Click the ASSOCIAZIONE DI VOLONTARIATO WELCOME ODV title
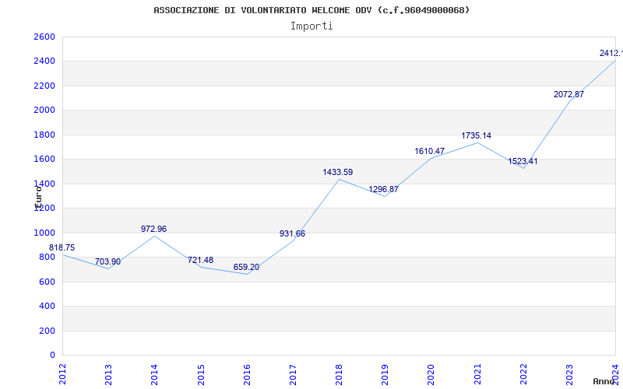This screenshot has width=623, height=389. [x=311, y=10]
